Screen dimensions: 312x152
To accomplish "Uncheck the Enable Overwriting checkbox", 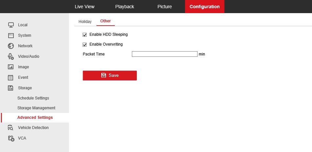I will pyautogui.click(x=85, y=44).
